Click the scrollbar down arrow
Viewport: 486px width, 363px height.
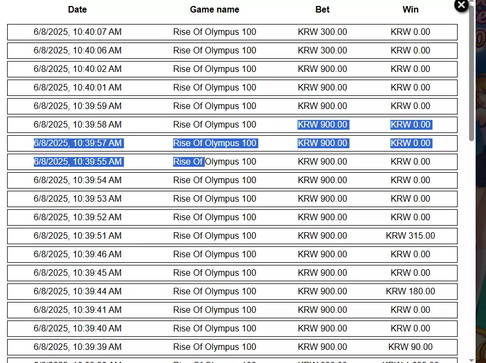(471, 360)
